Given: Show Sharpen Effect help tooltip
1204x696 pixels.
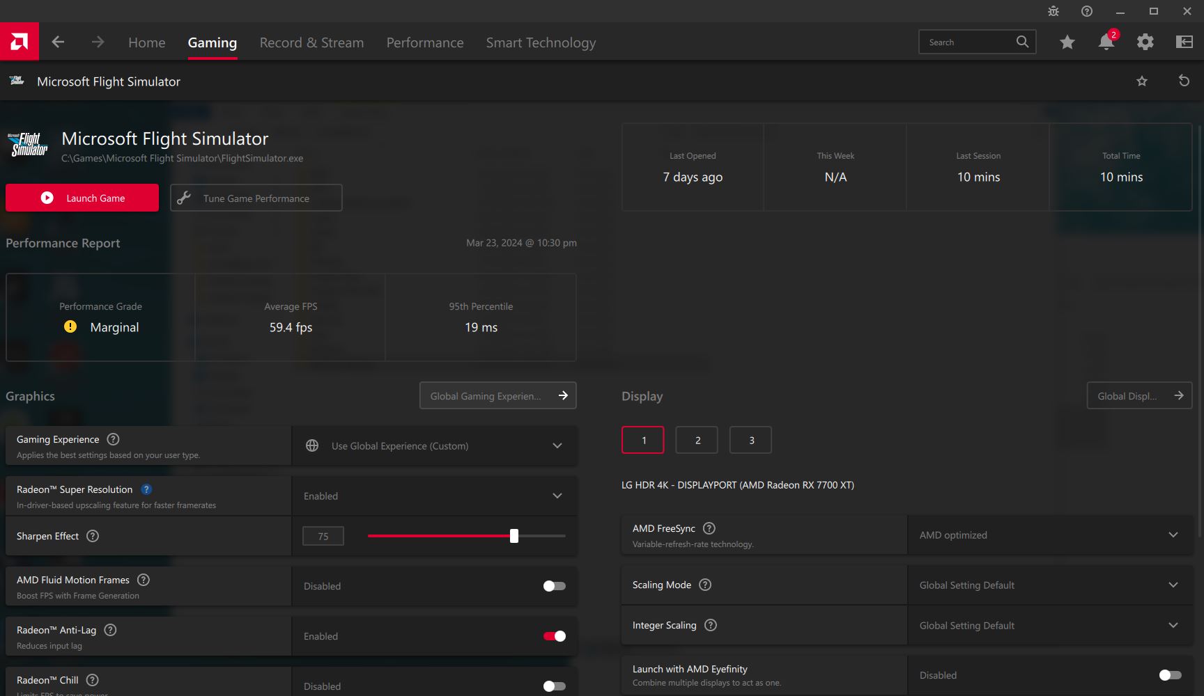Looking at the screenshot, I should tap(93, 536).
